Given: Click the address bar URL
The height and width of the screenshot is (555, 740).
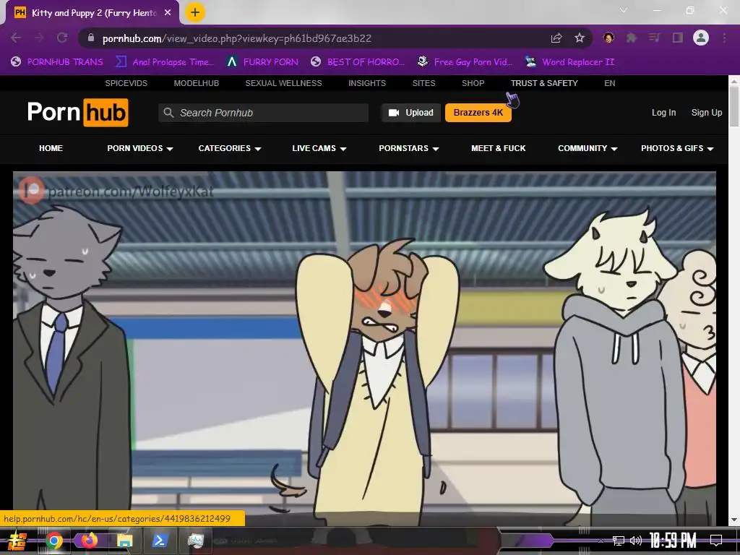Looking at the screenshot, I should (237, 38).
